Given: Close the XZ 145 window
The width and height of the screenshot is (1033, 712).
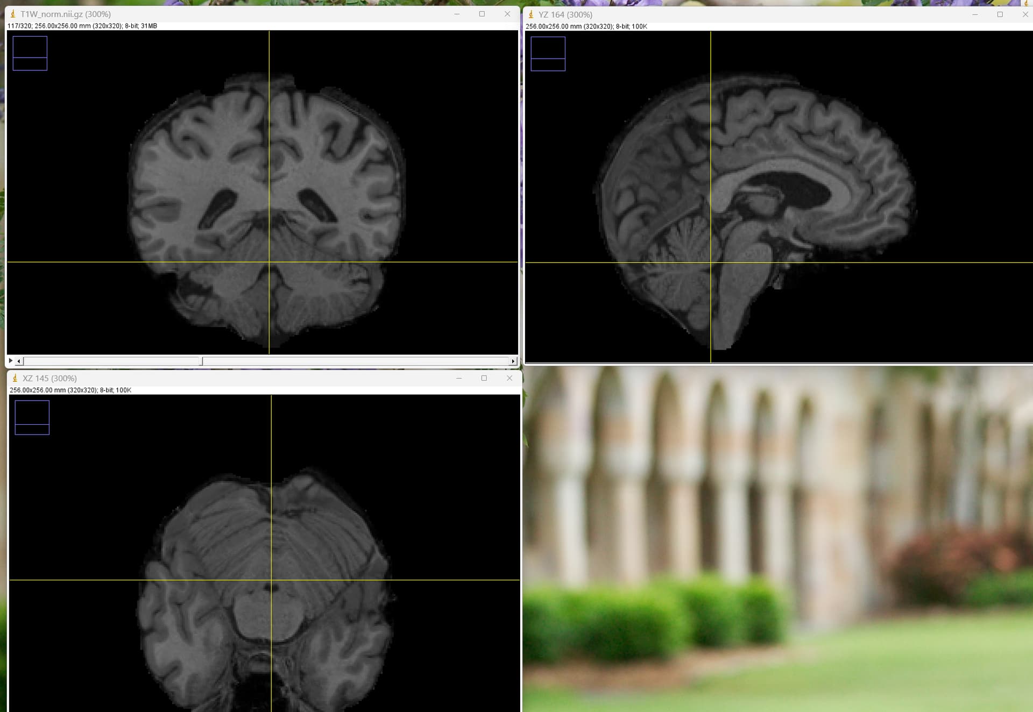Looking at the screenshot, I should [510, 378].
